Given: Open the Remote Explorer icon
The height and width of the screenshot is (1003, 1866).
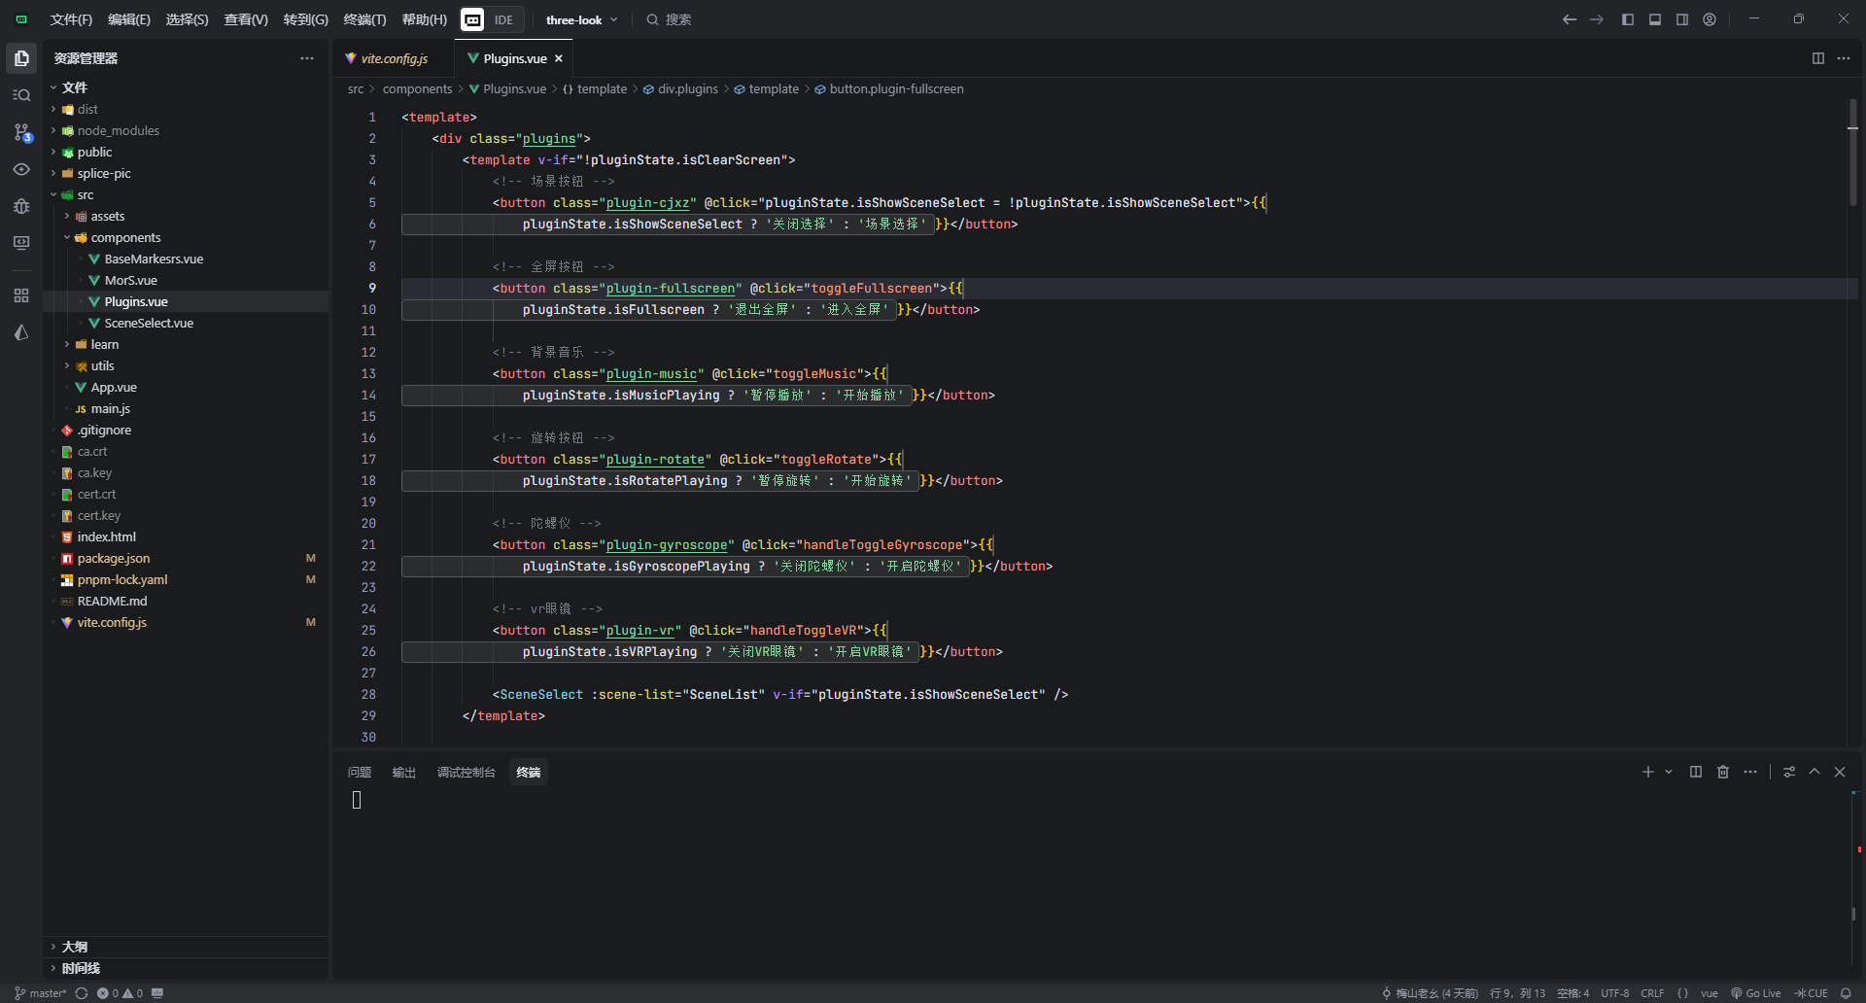Looking at the screenshot, I should (21, 243).
